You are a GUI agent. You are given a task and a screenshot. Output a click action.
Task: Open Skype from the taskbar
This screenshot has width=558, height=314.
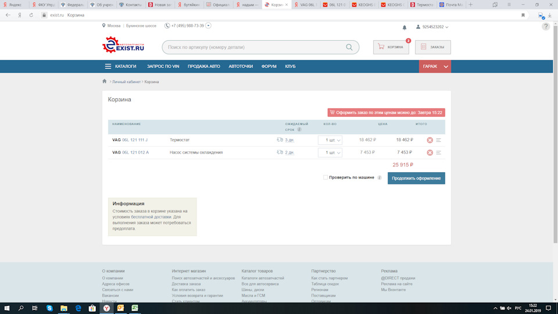pos(49,308)
